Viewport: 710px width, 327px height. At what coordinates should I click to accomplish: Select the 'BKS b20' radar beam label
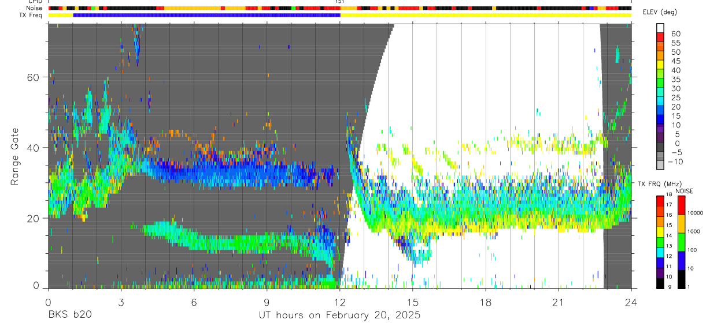pos(69,315)
